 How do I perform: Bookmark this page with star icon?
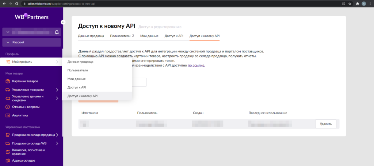click(x=350, y=4)
